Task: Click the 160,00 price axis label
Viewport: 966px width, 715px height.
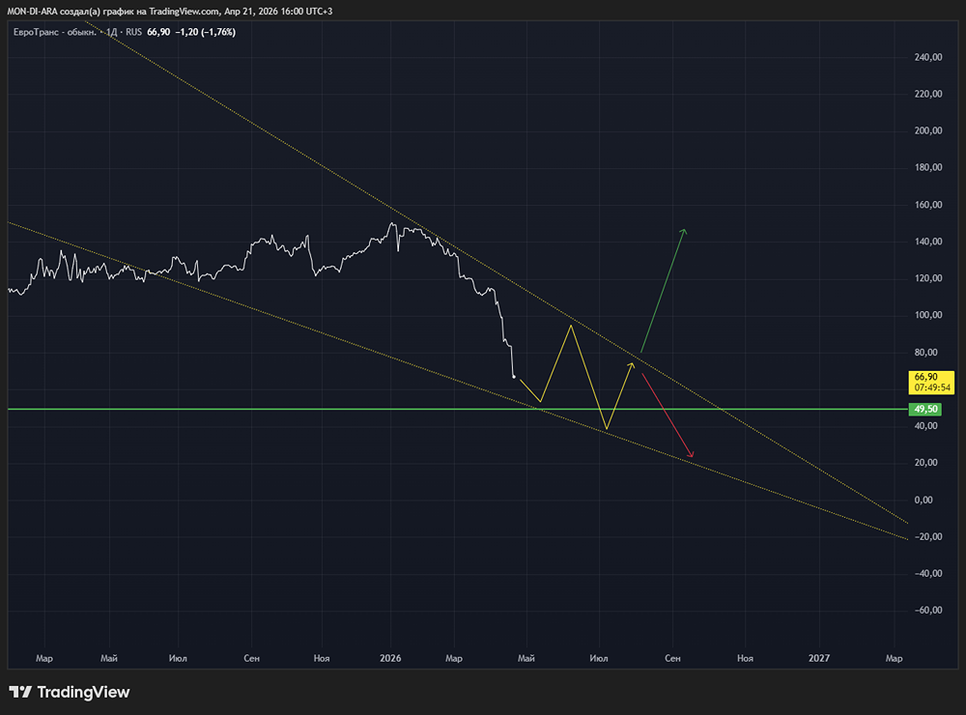Action: click(x=927, y=205)
